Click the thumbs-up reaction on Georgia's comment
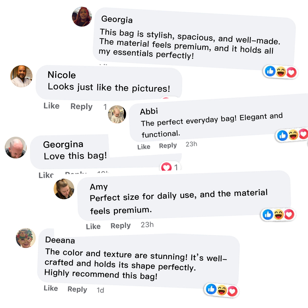308x308 pixels. (270, 71)
